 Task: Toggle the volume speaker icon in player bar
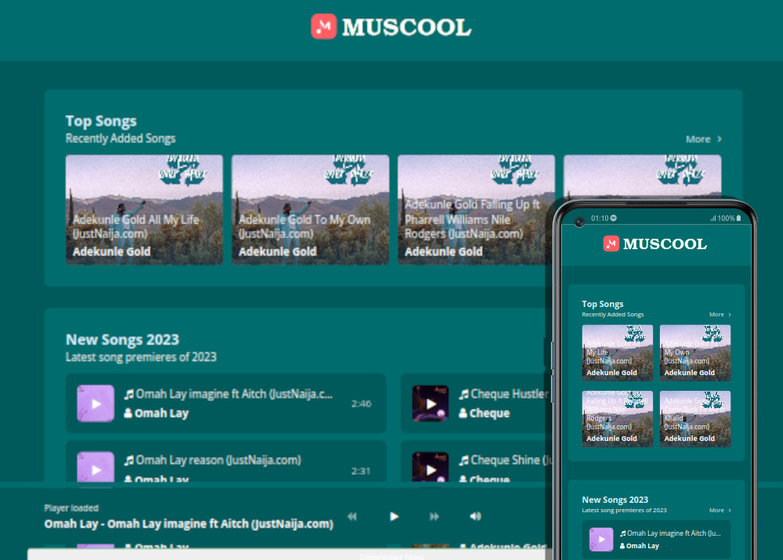[x=476, y=517]
